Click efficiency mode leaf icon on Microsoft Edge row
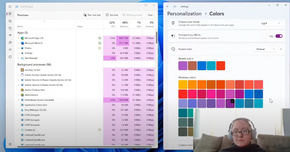 100,38
